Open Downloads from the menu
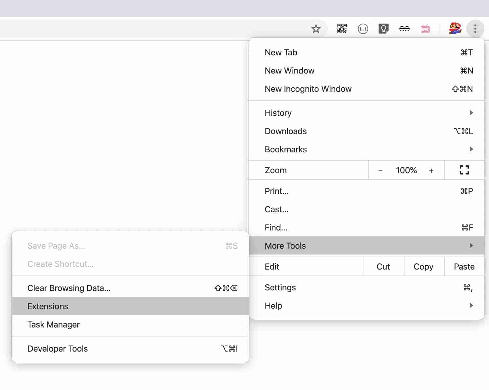 [x=367, y=131]
